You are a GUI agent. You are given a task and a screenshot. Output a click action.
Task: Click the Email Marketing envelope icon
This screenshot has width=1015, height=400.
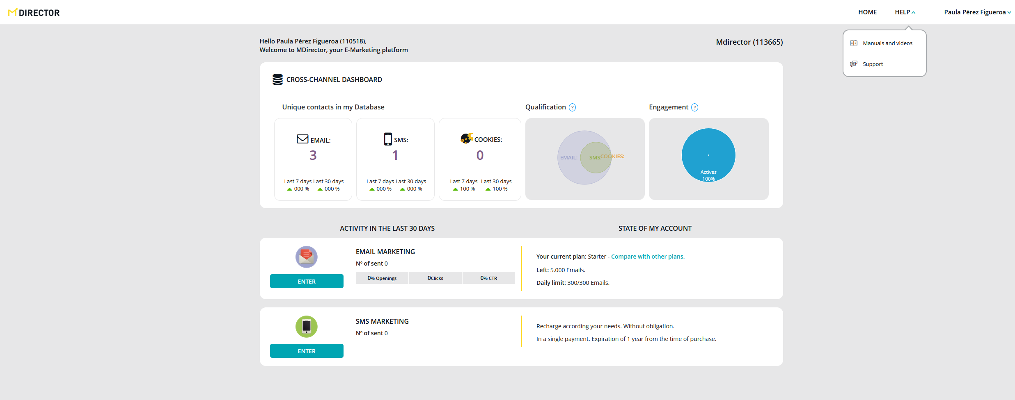pyautogui.click(x=306, y=257)
